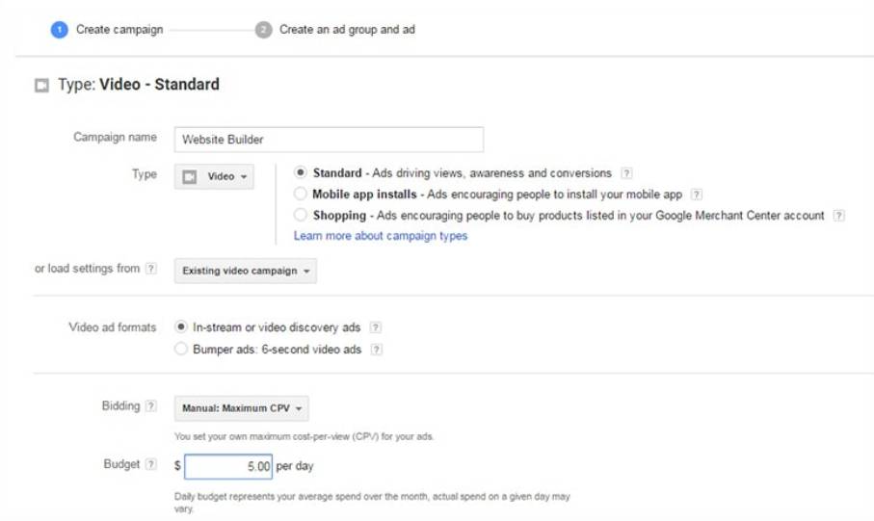Click the Budget help question mark
This screenshot has height=521, width=874.
pos(151,465)
